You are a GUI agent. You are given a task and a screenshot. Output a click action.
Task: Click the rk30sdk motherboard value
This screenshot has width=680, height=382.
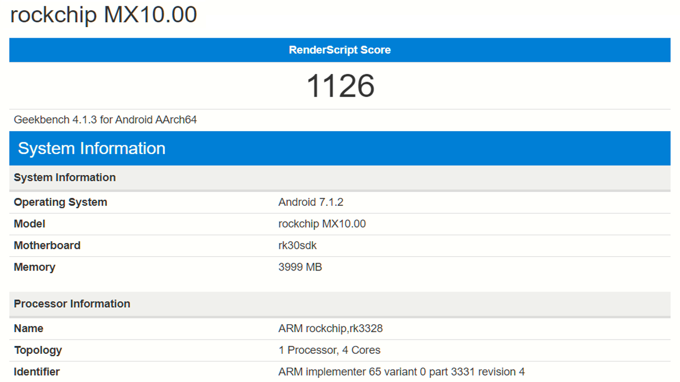(297, 246)
